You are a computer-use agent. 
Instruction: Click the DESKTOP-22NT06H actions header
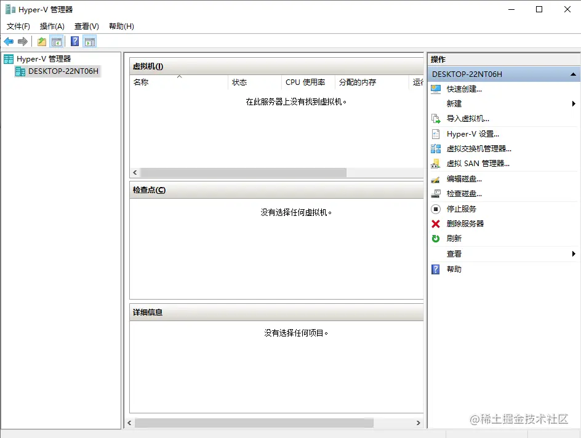coord(504,74)
